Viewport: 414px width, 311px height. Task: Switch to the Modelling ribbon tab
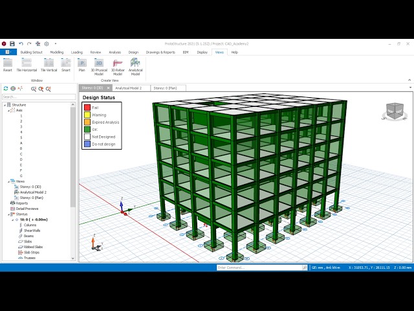(57, 52)
